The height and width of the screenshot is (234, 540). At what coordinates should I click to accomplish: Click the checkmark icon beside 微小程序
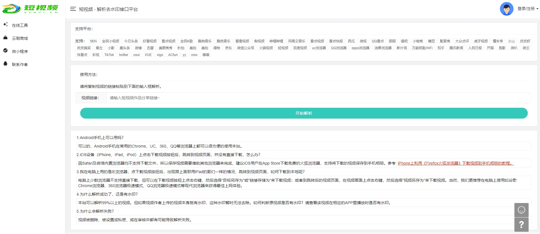[5, 51]
